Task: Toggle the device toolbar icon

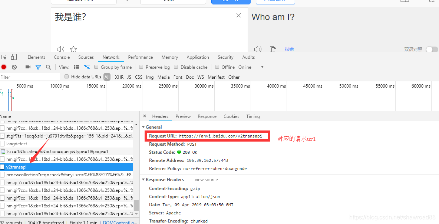Action: point(14,57)
